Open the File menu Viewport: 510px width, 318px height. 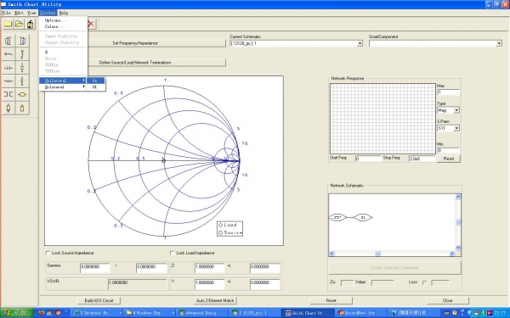6,13
